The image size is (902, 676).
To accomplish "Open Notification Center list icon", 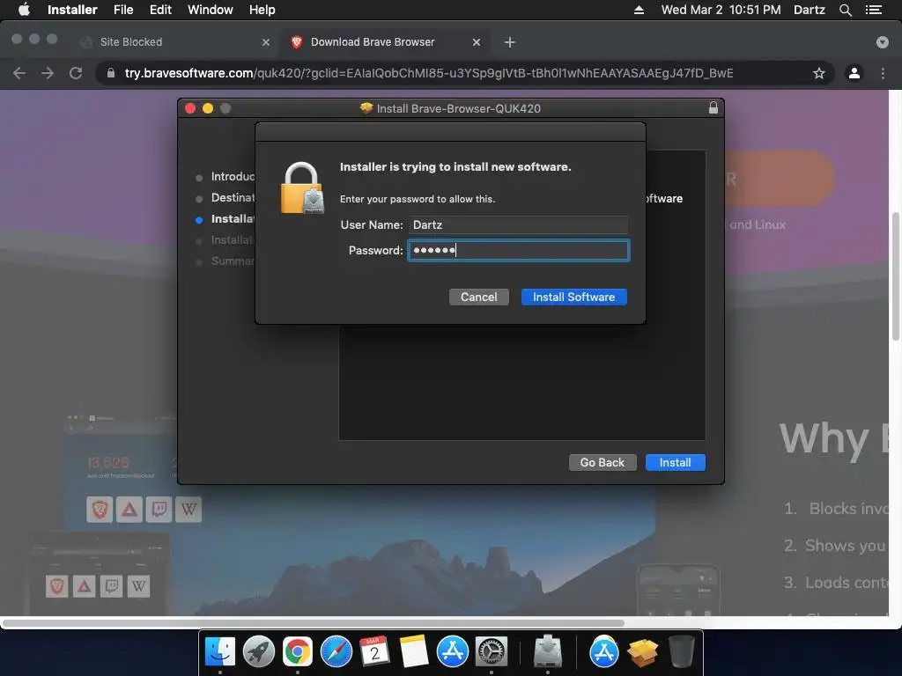I will 874,10.
